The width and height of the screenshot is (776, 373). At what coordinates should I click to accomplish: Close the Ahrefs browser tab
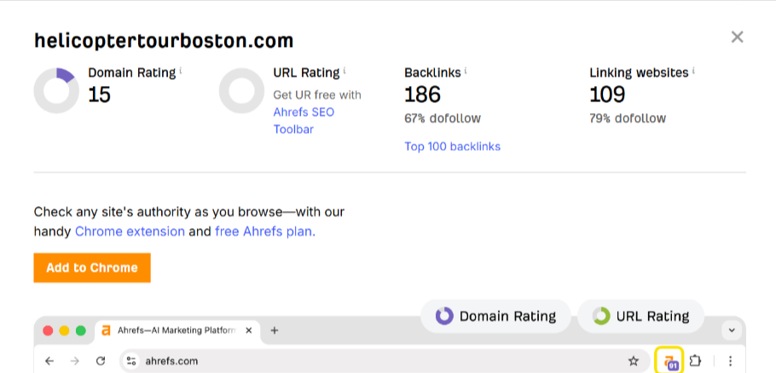click(x=248, y=330)
